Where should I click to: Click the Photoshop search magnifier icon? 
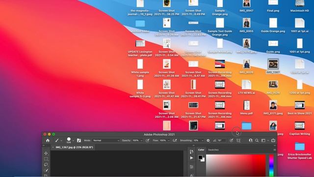tap(257, 141)
